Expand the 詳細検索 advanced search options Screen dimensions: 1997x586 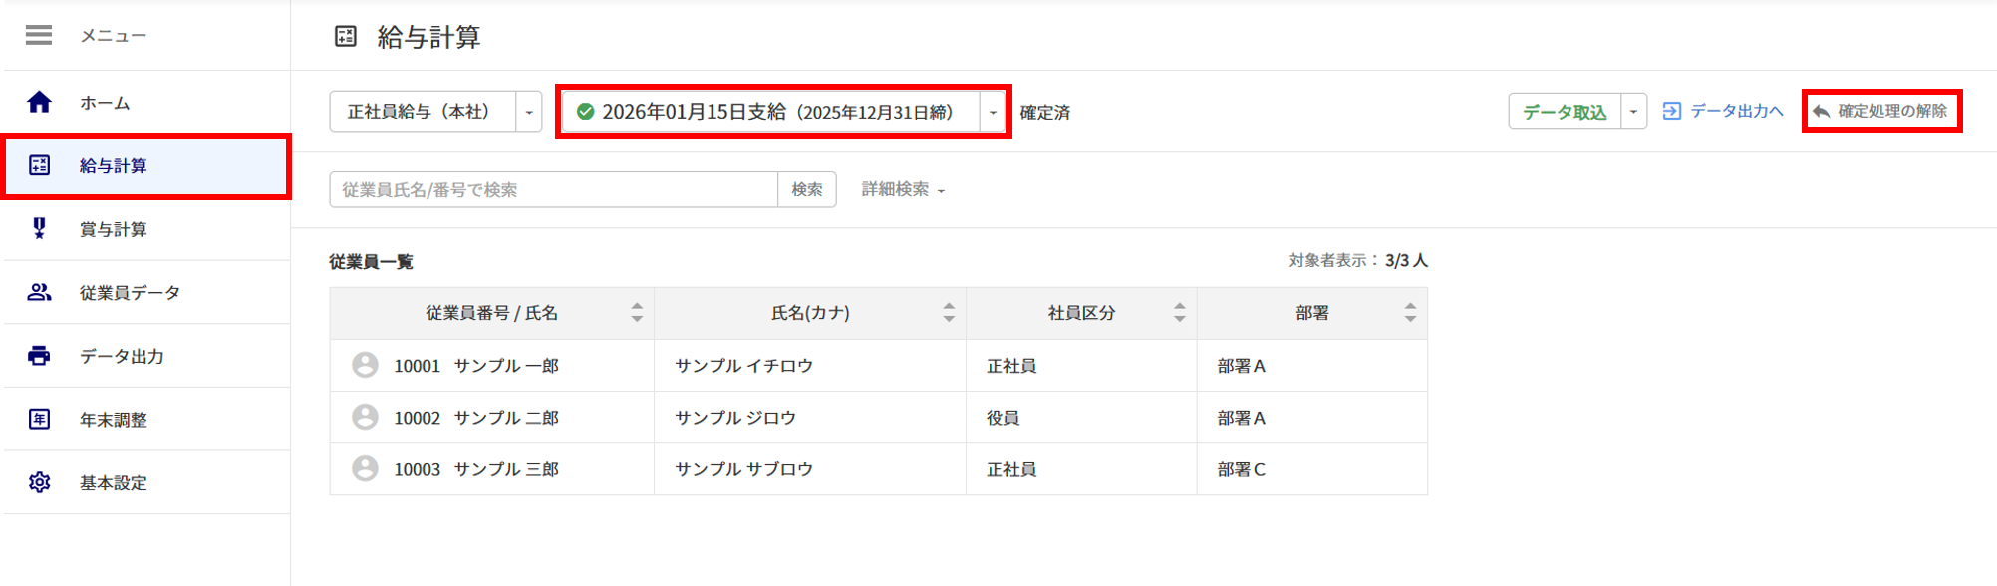click(903, 189)
